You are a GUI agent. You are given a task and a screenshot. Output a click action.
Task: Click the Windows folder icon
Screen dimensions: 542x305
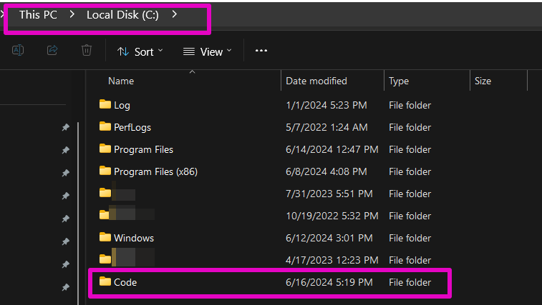pyautogui.click(x=105, y=237)
